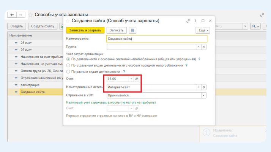Open the Счет 08.05 account form icon

coord(137,79)
